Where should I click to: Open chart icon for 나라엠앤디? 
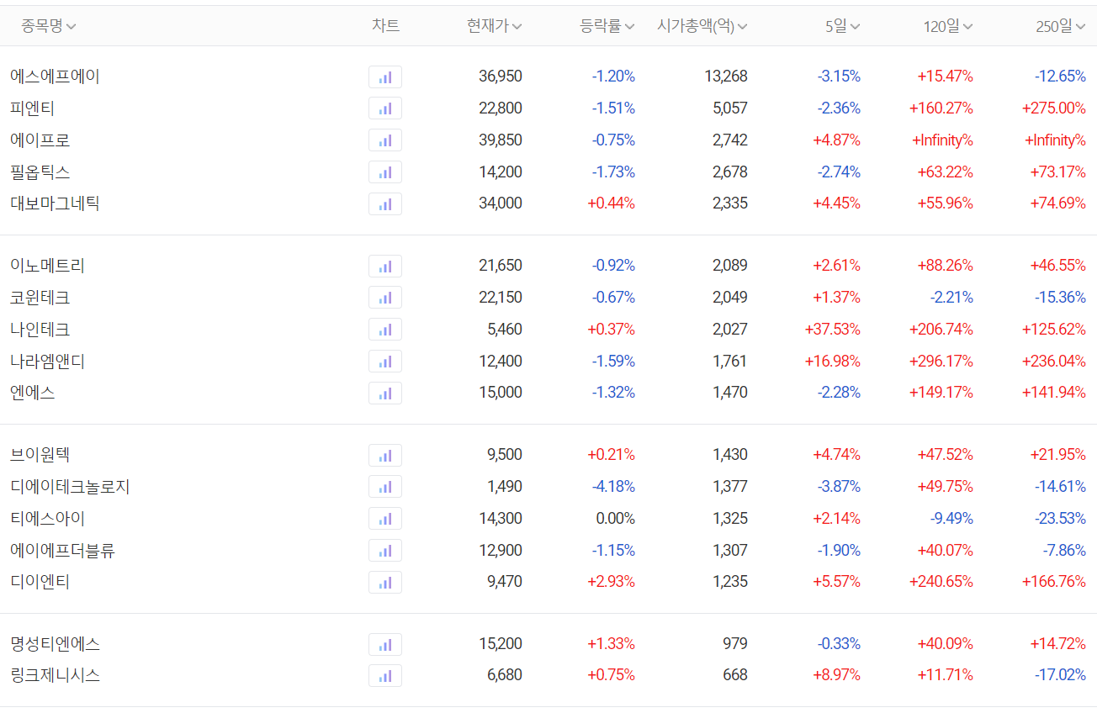pyautogui.click(x=385, y=362)
